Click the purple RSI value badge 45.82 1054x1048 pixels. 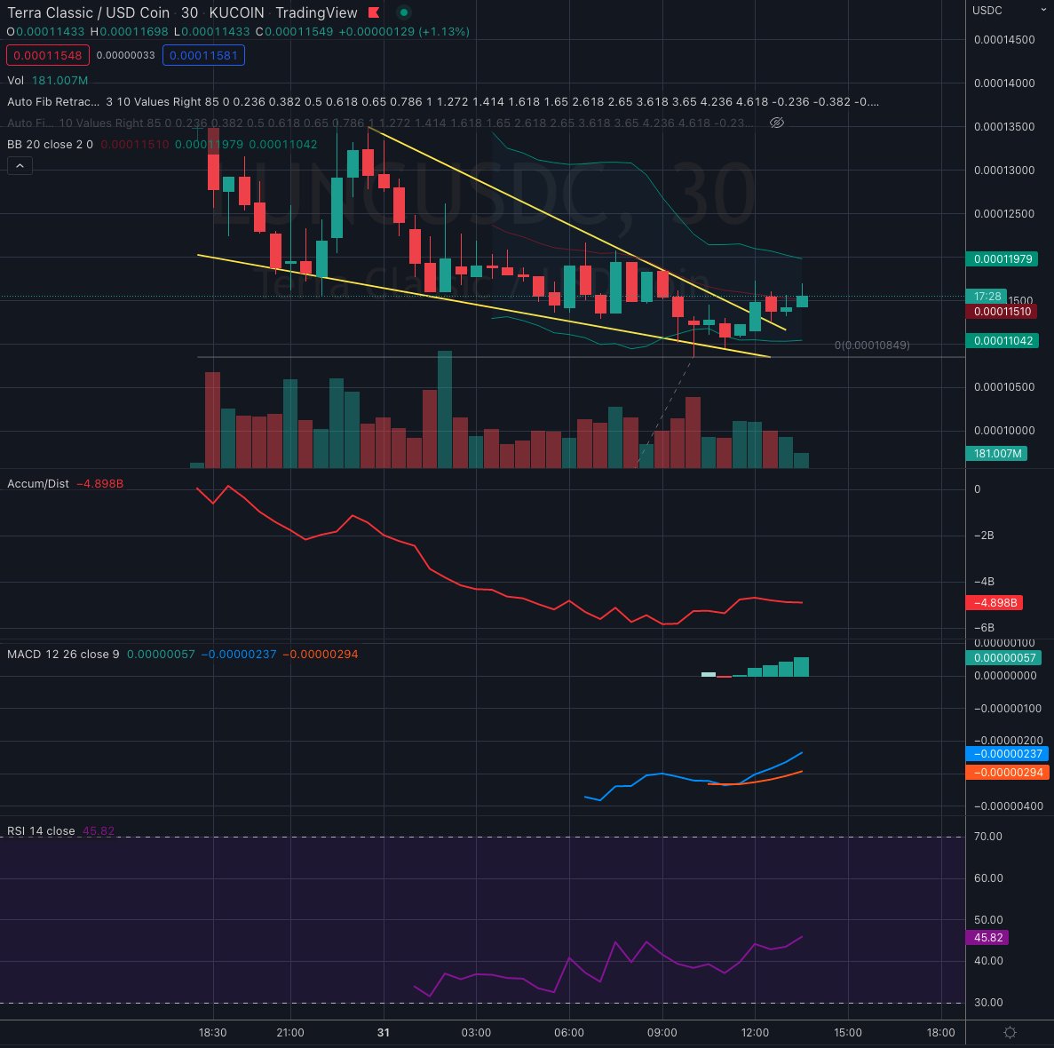click(986, 938)
